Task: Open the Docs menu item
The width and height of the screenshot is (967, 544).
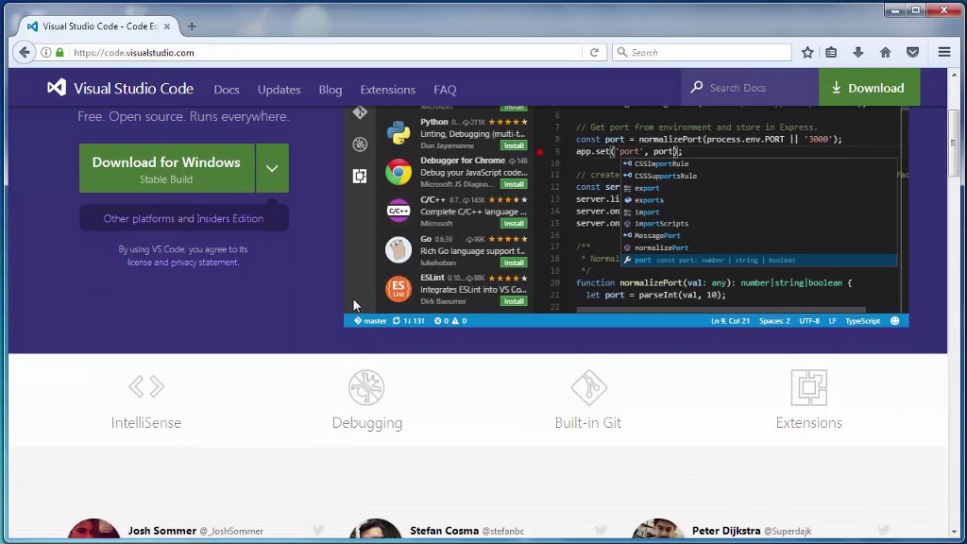Action: tap(227, 90)
